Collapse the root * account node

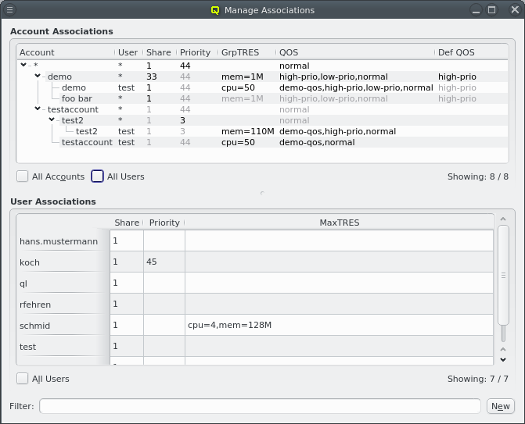[x=23, y=65]
